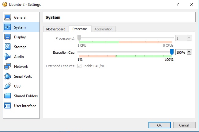The image size is (199, 132).
Task: Click the Serial Ports connector icon
Action: [8, 76]
